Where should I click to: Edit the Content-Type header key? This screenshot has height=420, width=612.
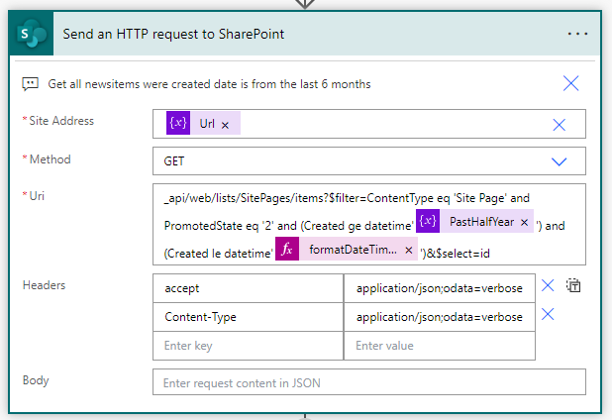click(248, 317)
